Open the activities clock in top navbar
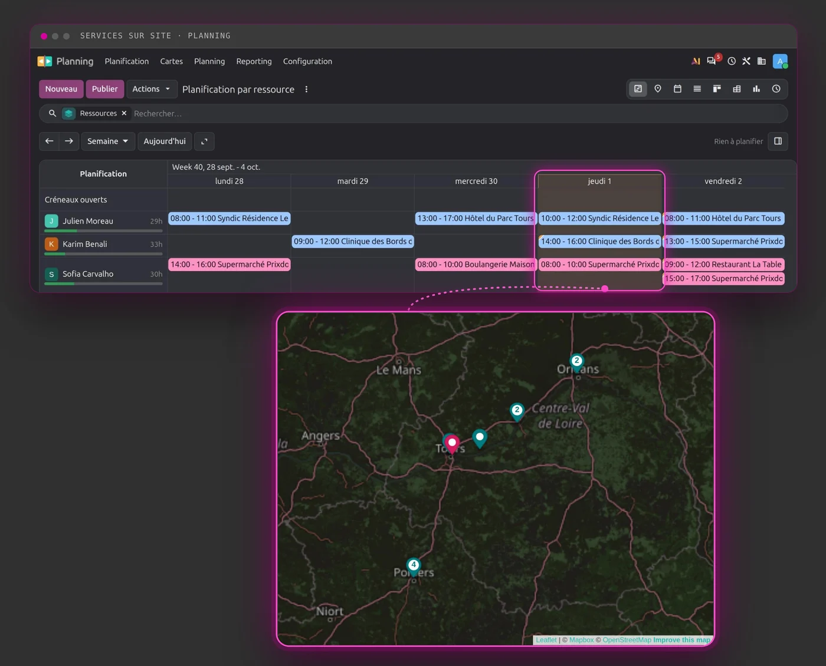This screenshot has height=666, width=826. click(x=732, y=61)
